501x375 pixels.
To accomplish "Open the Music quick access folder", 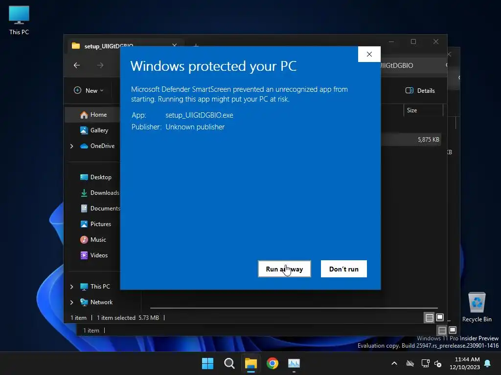I will 93,239.
